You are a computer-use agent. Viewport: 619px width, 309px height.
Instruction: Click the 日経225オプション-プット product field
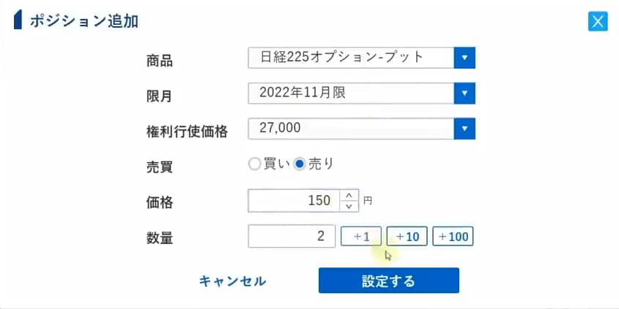tap(351, 58)
